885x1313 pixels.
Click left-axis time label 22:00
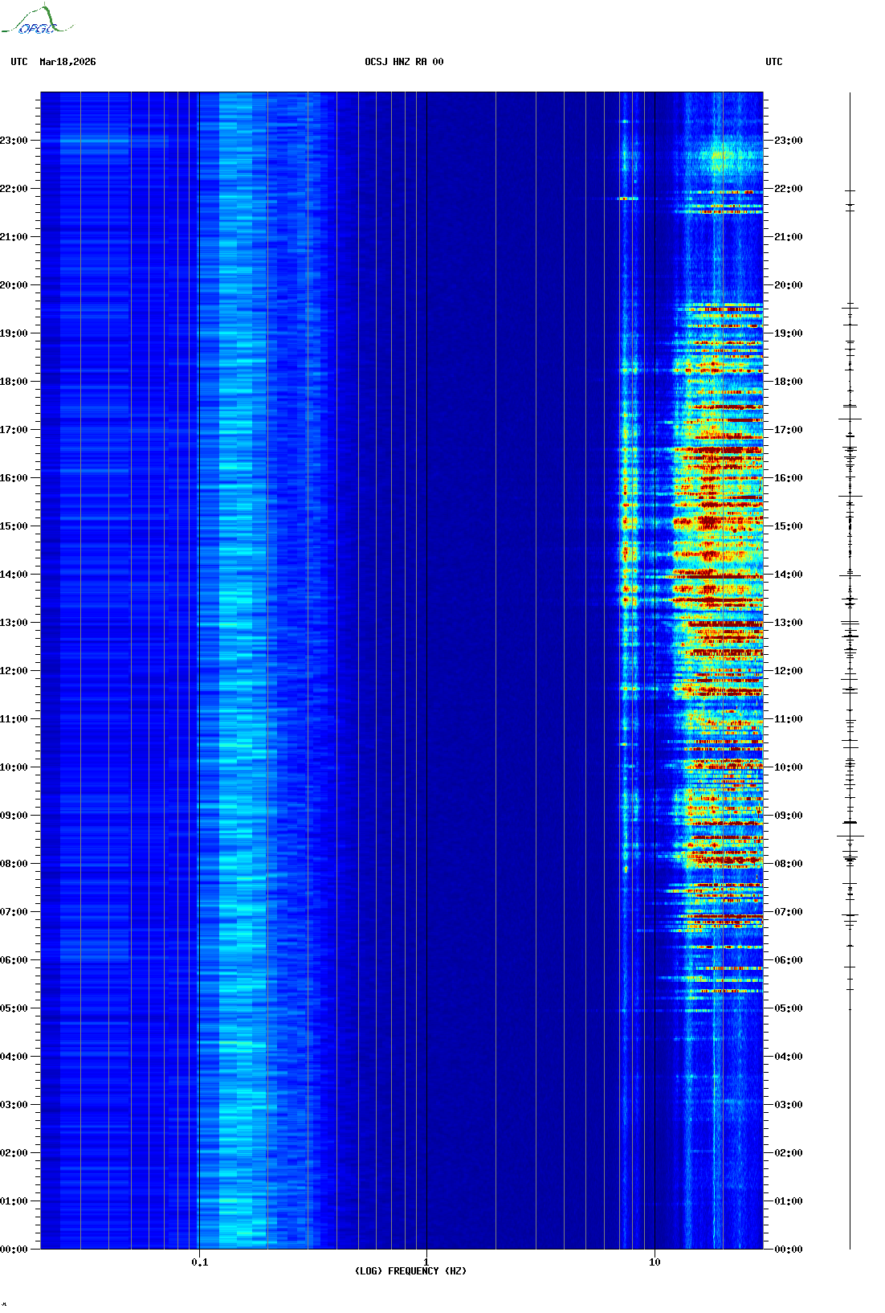14,189
